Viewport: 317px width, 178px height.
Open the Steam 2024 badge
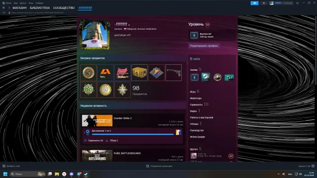206,77
